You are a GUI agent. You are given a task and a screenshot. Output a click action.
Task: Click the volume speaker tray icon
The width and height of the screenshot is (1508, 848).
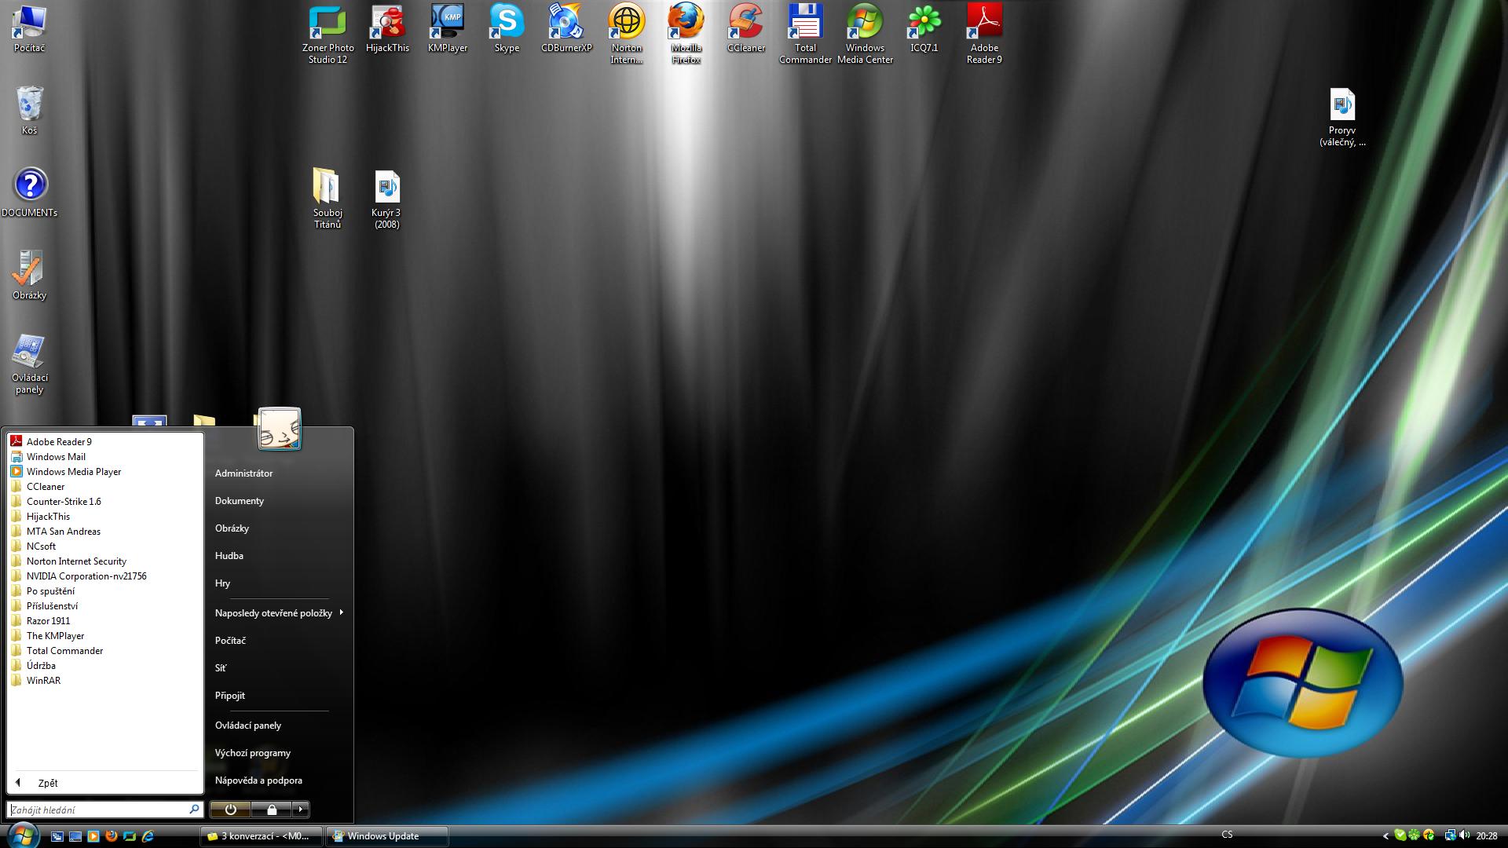pyautogui.click(x=1464, y=835)
